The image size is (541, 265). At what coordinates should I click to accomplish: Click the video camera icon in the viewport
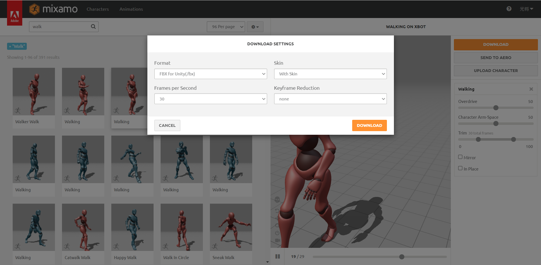click(278, 240)
